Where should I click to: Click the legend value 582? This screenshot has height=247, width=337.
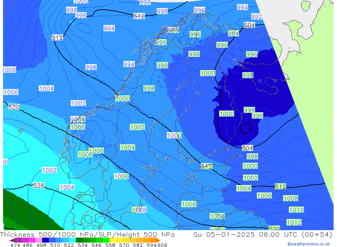pos(137,245)
